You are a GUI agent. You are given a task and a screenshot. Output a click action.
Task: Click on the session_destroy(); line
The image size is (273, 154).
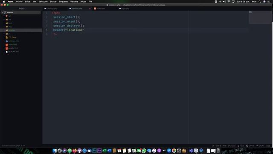point(69,26)
